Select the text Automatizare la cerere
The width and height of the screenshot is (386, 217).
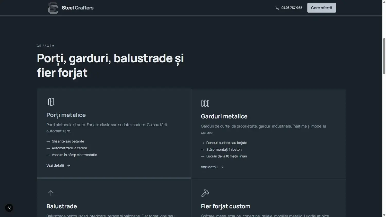point(69,148)
